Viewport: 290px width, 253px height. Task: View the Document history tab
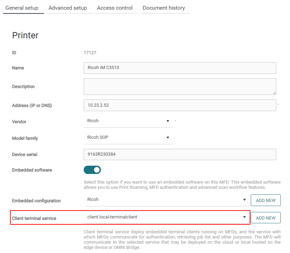164,8
